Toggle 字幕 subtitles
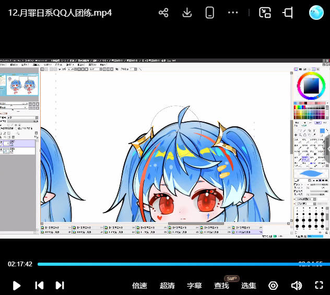The image size is (330, 295). [194, 286]
